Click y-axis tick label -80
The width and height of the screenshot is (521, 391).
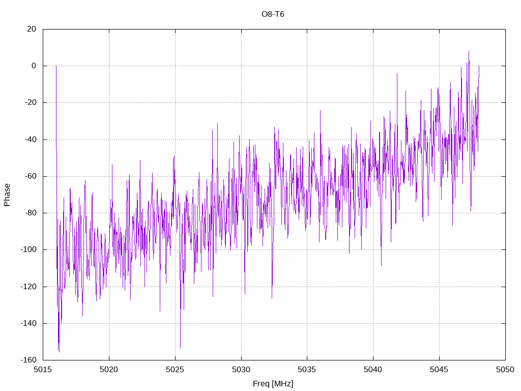31,213
